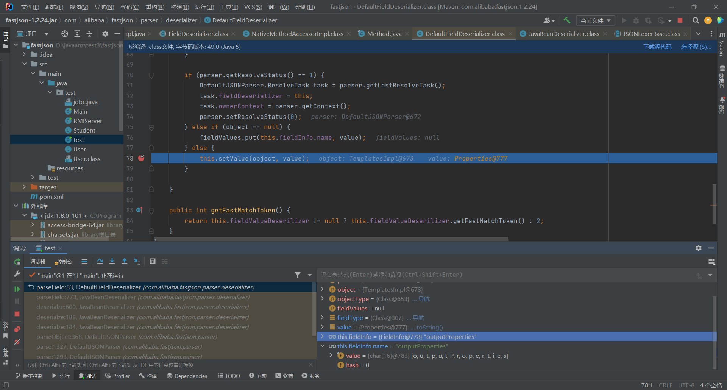Click Step Over debugger icon
The width and height of the screenshot is (727, 390).
click(x=100, y=261)
